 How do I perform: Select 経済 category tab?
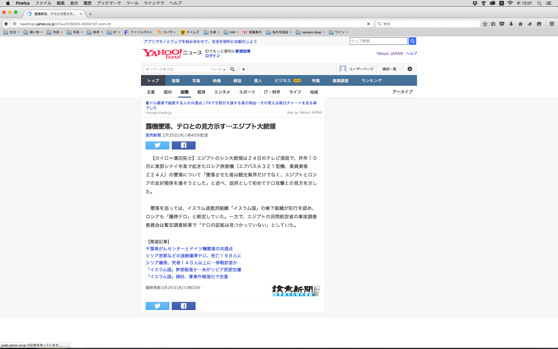click(x=201, y=92)
